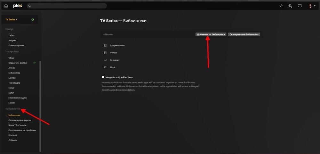Open Библиотека settings
Screen dimensions: 320x154
pyautogui.click(x=14, y=73)
